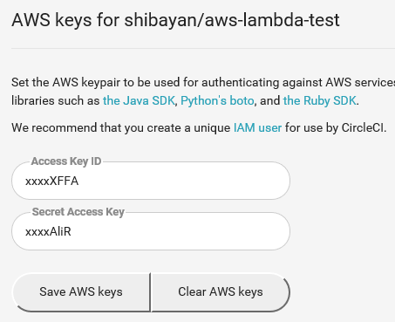Open the IAM user link
Screen dimensions: 395x322
coord(257,127)
